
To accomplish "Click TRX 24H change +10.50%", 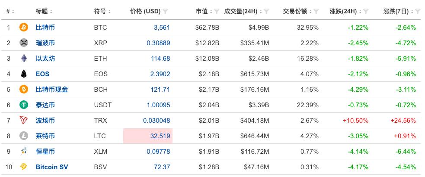I will pyautogui.click(x=356, y=120).
